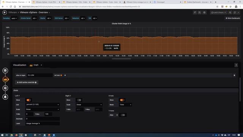Bookmark this page with the star icon
243x137 pixels.
(217, 7)
